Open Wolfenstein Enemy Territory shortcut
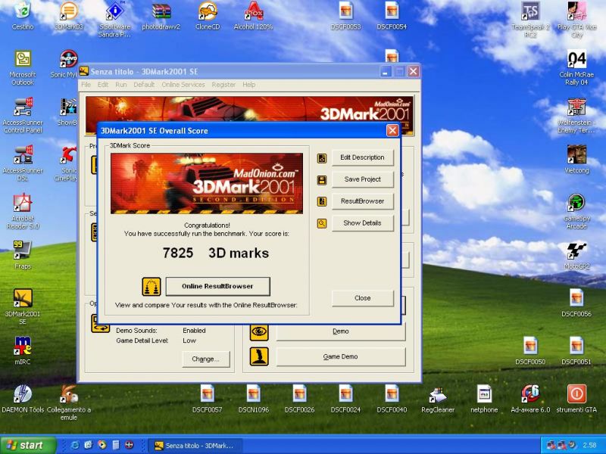 (x=576, y=116)
